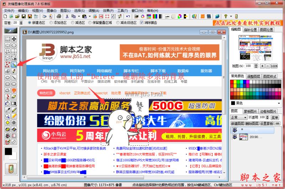Hide the top layer via eye icon

click(x=235, y=130)
